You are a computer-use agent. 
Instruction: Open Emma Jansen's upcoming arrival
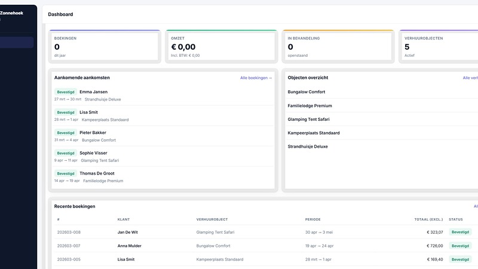pyautogui.click(x=93, y=92)
